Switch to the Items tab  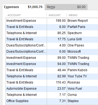tap(66, 7)
